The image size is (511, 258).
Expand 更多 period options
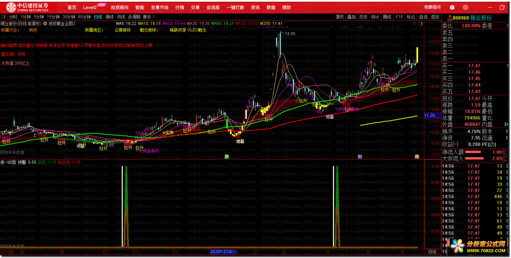pyautogui.click(x=149, y=17)
